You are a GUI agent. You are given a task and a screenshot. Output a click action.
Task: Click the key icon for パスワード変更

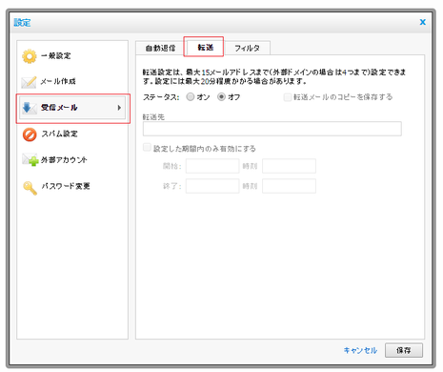click(x=30, y=188)
